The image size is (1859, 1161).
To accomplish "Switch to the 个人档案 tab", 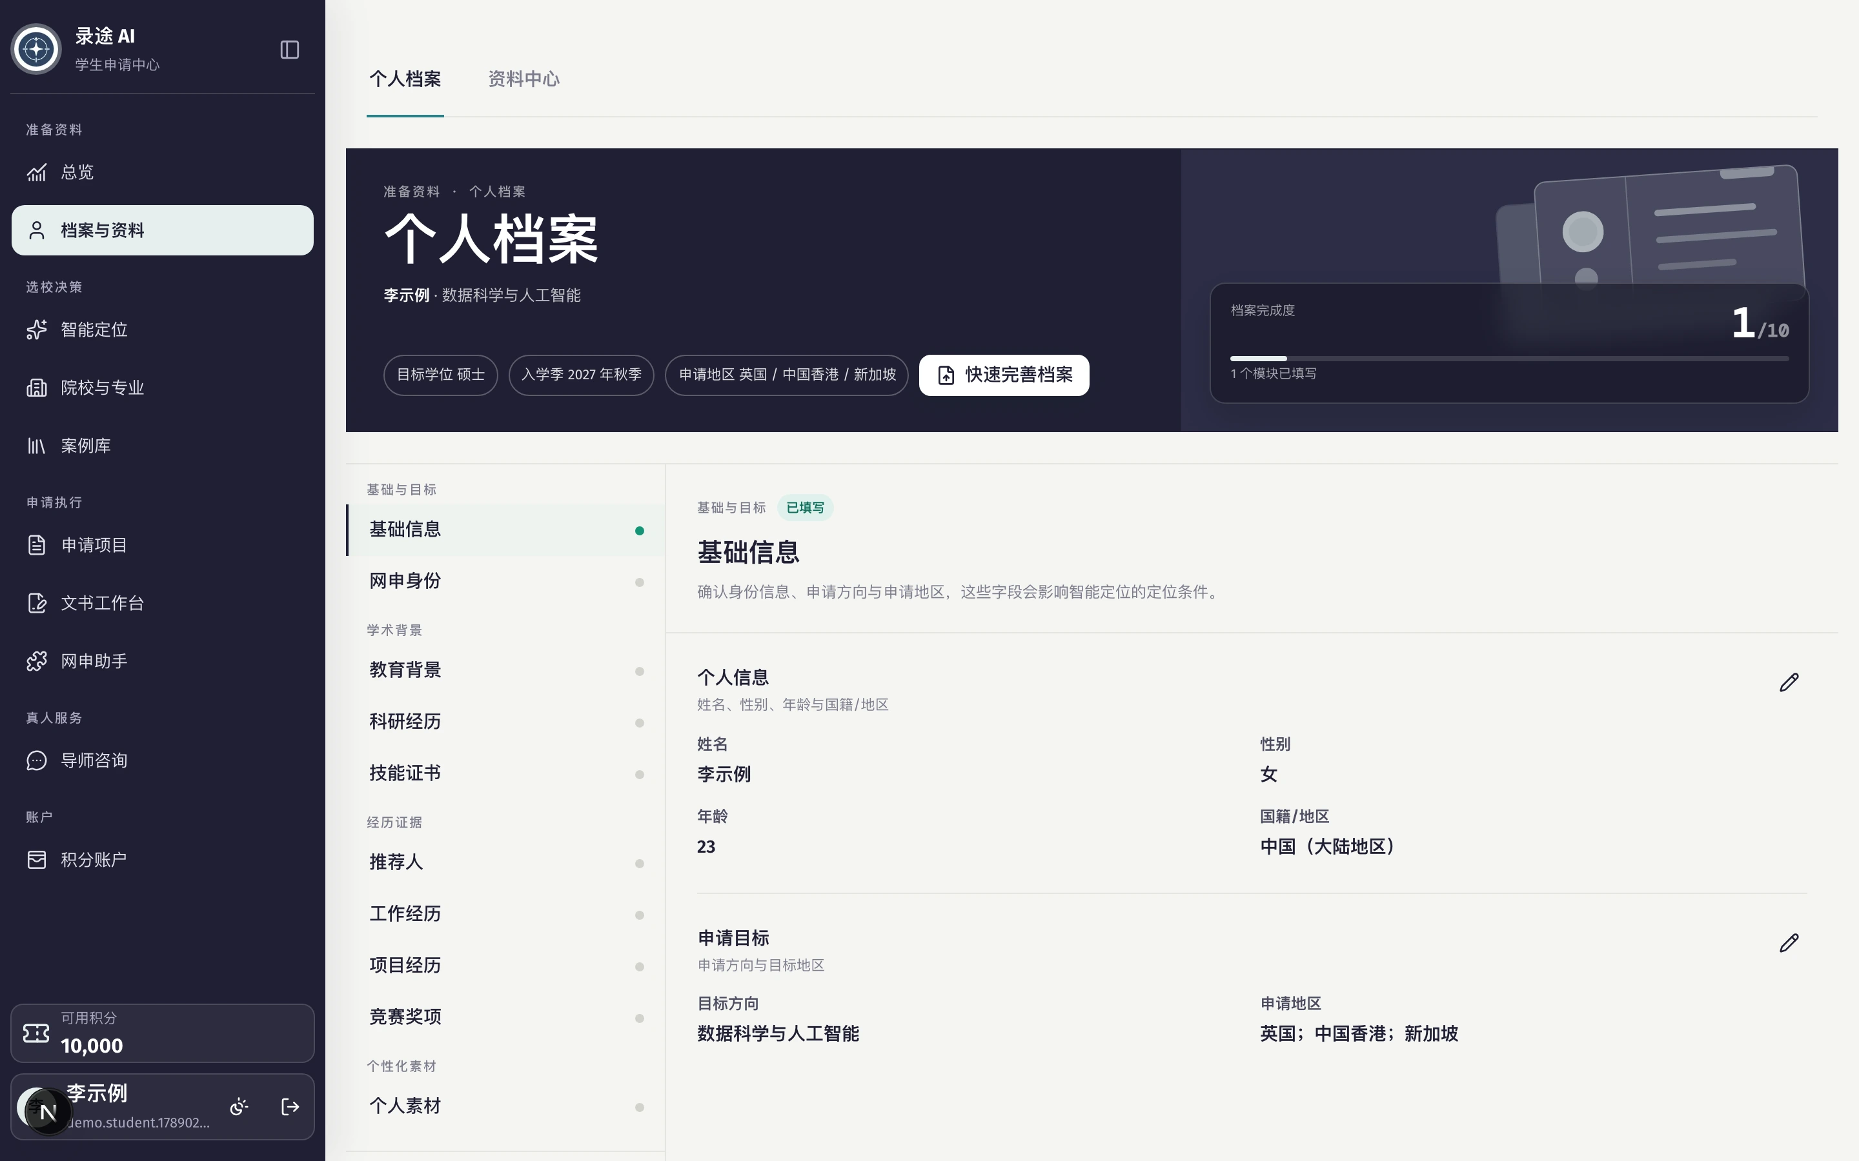I will tap(405, 79).
